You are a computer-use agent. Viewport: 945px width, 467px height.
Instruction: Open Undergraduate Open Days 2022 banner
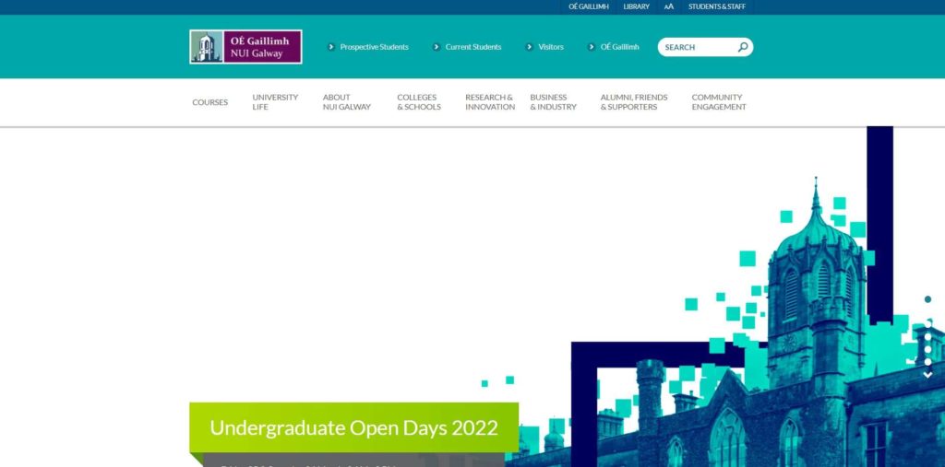coord(353,428)
